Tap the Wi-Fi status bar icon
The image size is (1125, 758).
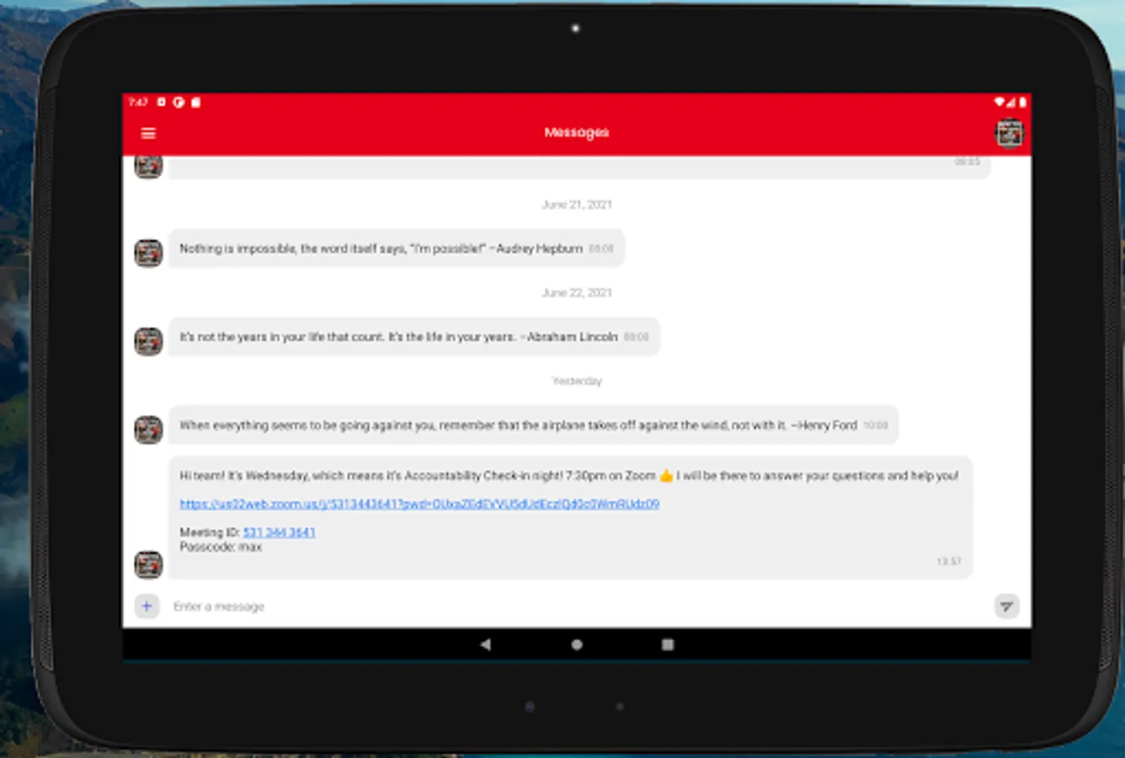(999, 102)
